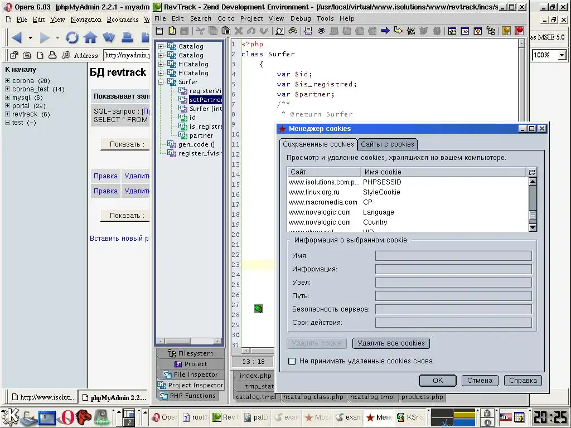Open the K menu in KDE panel
The image size is (571, 428).
(x=10, y=417)
